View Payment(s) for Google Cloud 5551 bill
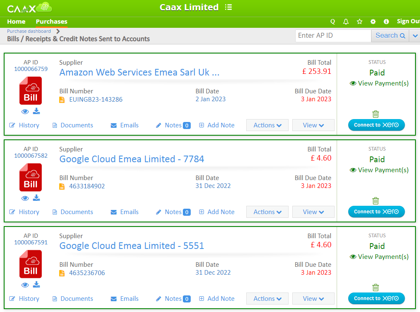Image resolution: width=420 pixels, height=312 pixels. [x=379, y=257]
